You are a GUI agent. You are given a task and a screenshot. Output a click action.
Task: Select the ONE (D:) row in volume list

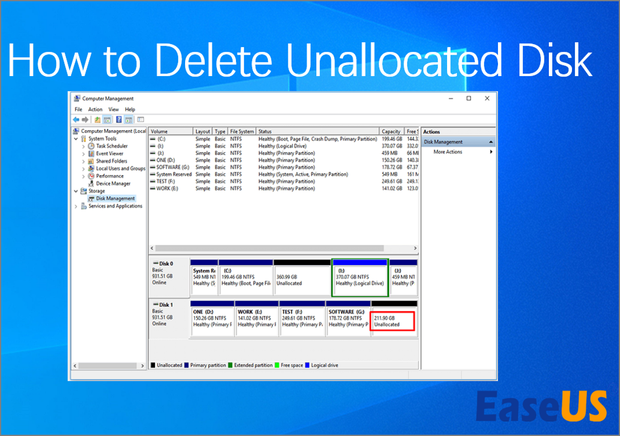[284, 160]
